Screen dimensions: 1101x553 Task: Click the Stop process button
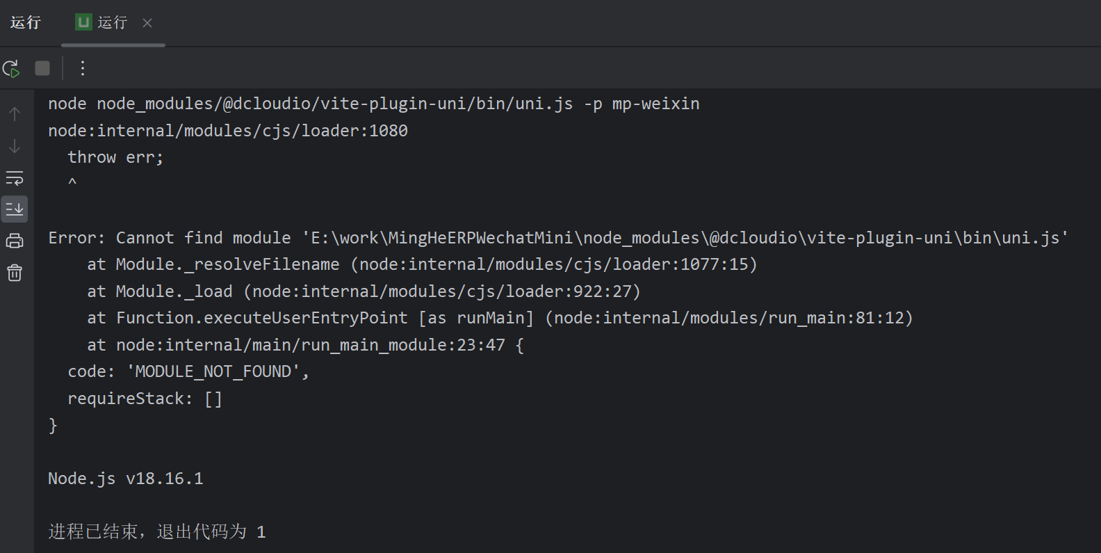pyautogui.click(x=42, y=67)
